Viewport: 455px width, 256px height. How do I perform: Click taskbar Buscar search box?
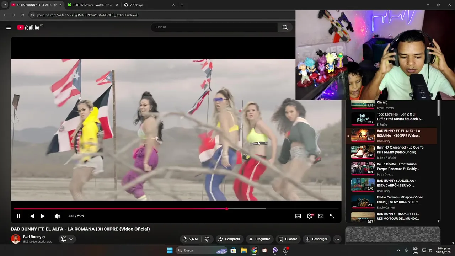pos(202,250)
